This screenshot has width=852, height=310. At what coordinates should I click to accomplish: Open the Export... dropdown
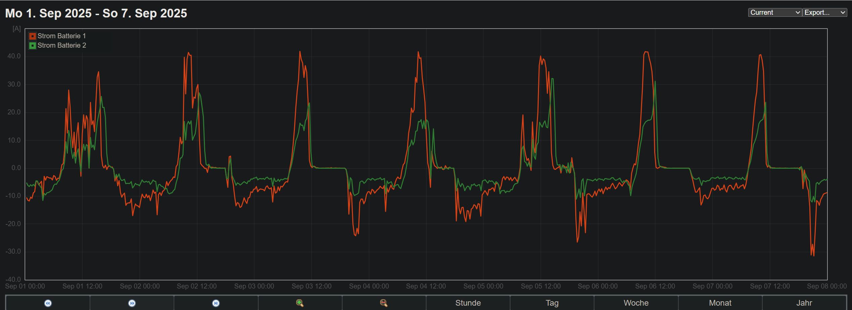click(824, 12)
